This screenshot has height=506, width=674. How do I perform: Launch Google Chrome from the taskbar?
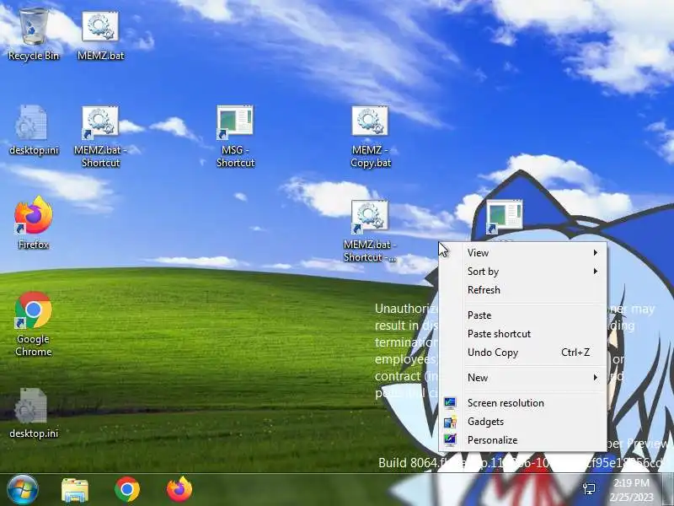click(127, 490)
